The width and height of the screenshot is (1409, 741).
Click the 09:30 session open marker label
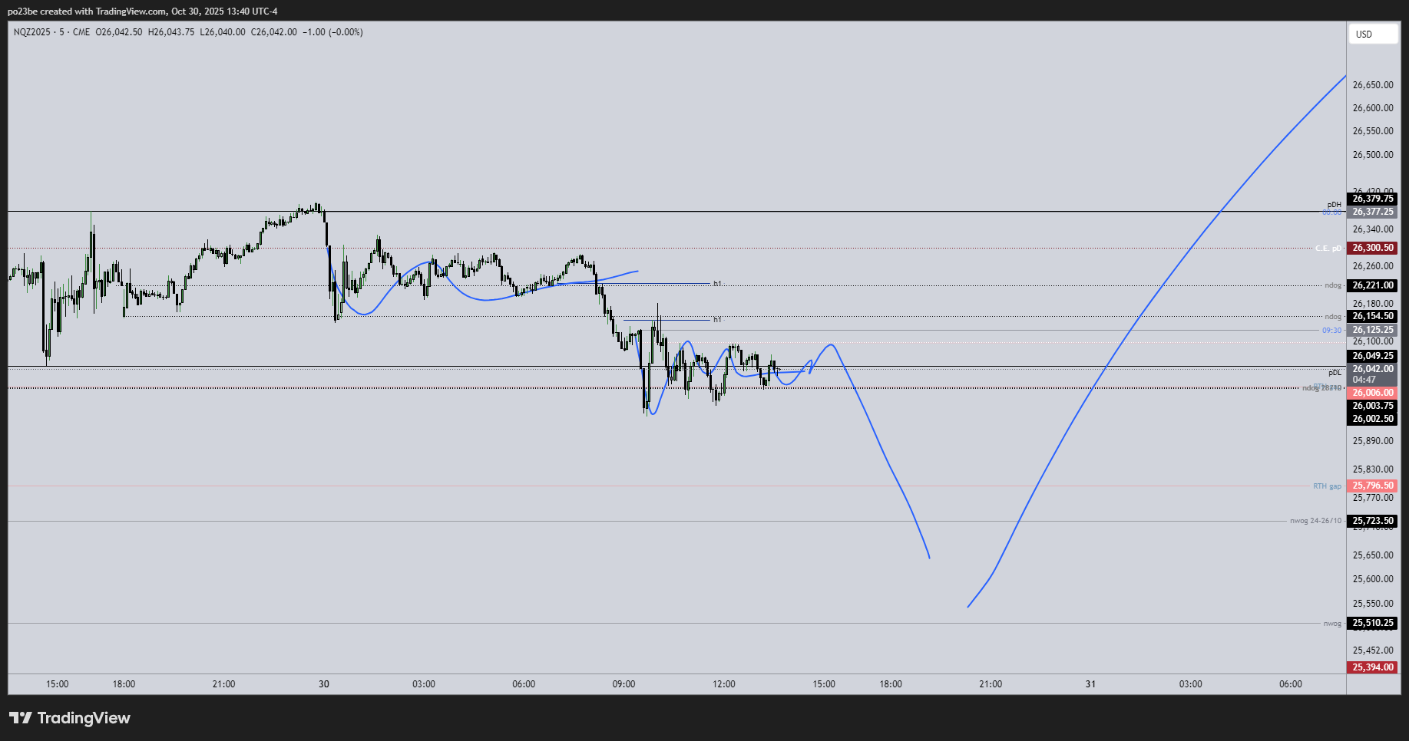(1331, 330)
